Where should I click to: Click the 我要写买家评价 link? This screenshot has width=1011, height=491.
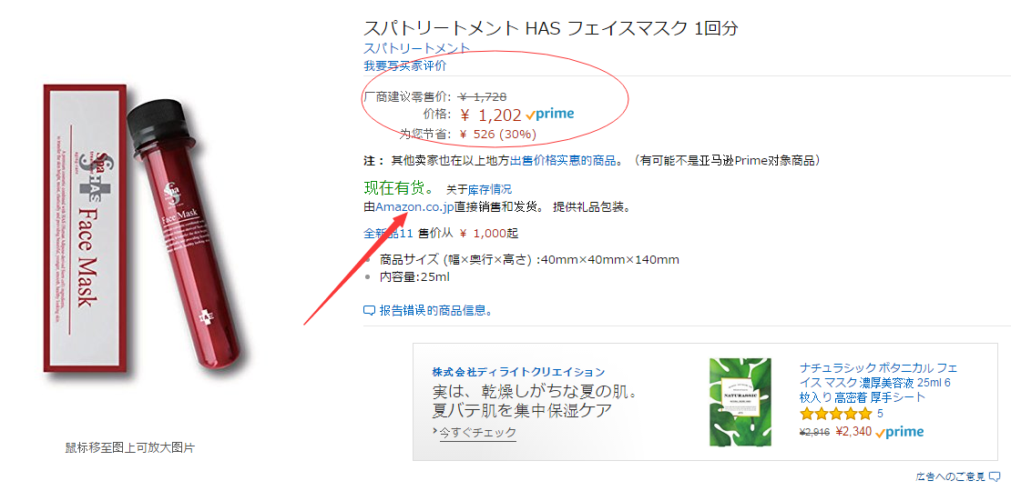pyautogui.click(x=405, y=65)
